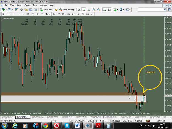Switch to USDCAD,M30 chart tab
The width and height of the screenshot is (172, 129).
click(x=96, y=117)
